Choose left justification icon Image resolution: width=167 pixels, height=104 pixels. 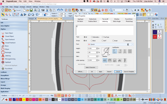coord(115,51)
